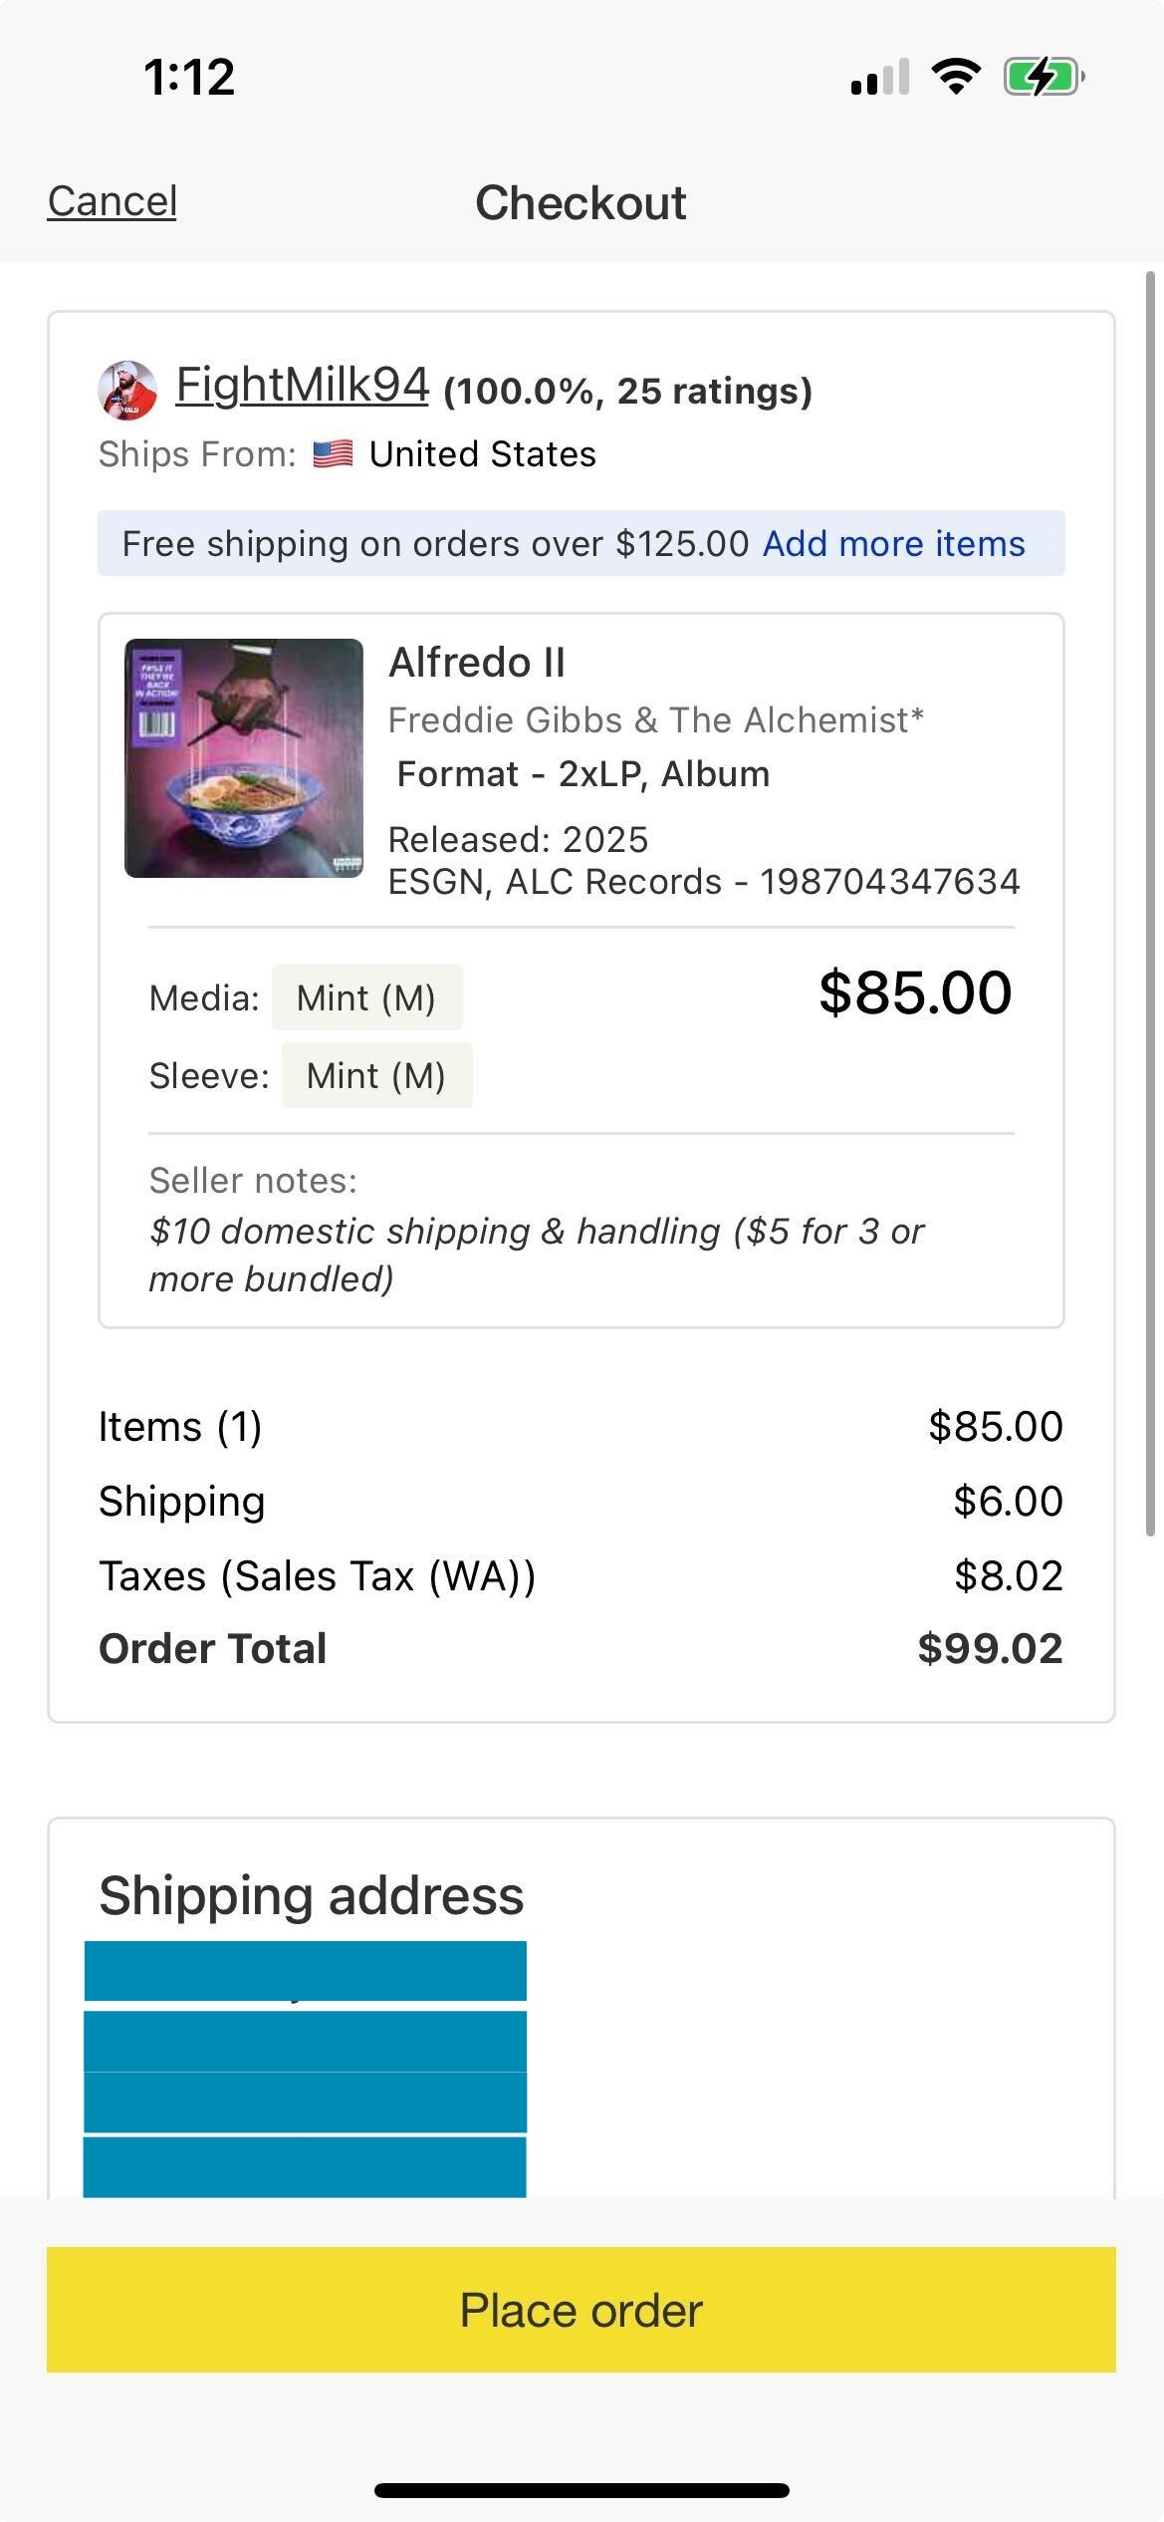Tap the battery charging icon
The width and height of the screenshot is (1164, 2522).
pyautogui.click(x=1044, y=76)
